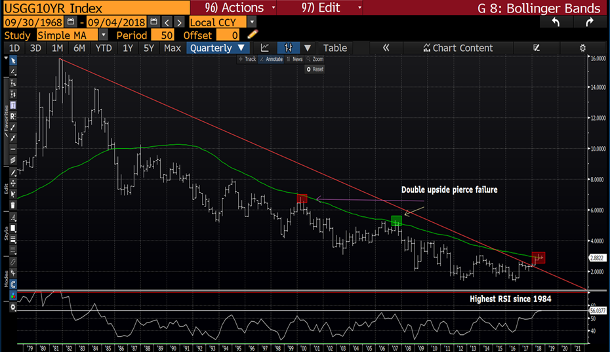Toggle the magnet snap mode

13,284
